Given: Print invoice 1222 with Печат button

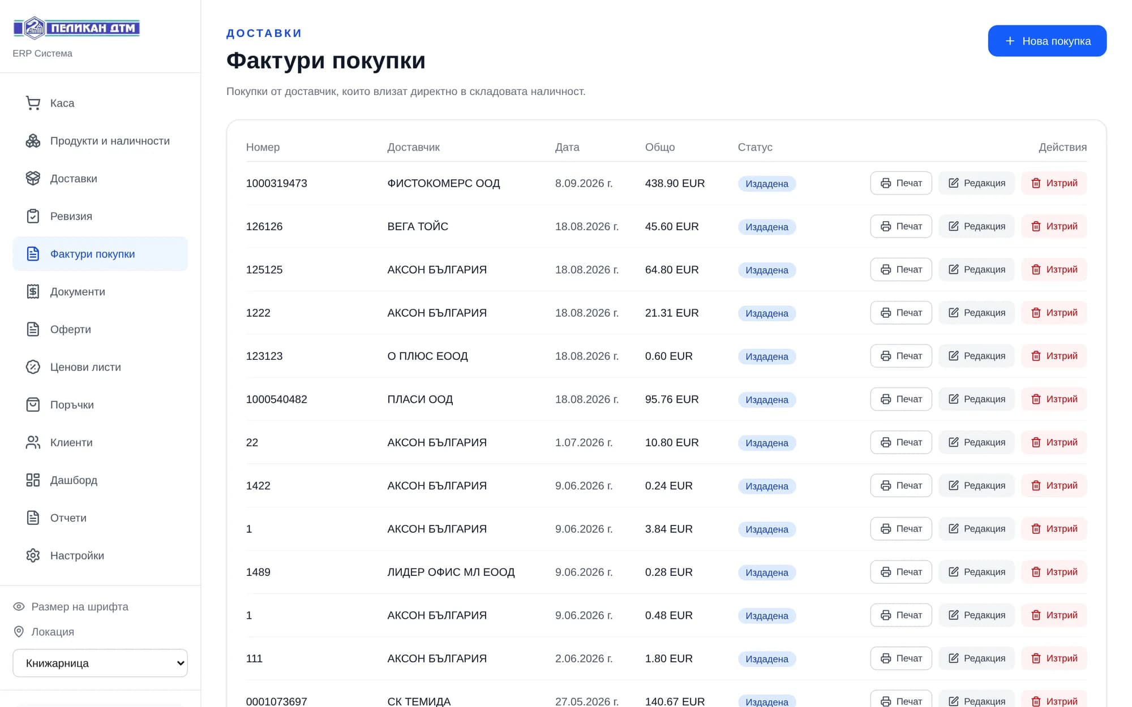Looking at the screenshot, I should coord(901,313).
